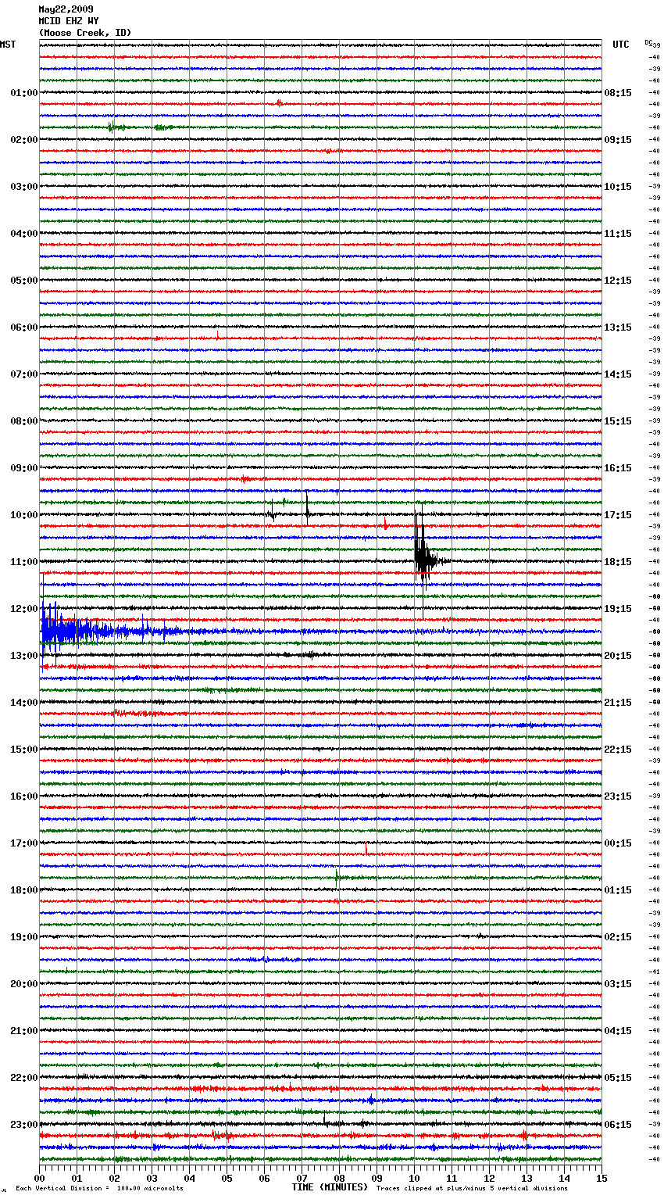Select the 17:15 UTC time label
Screen dimensions: 664x1199
[618, 515]
